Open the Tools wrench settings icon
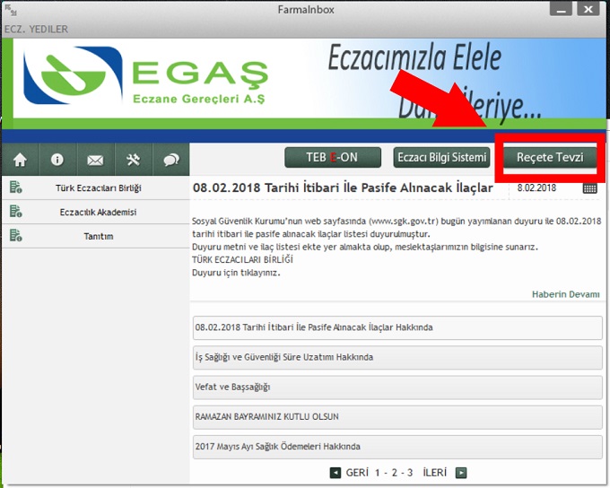Image resolution: width=610 pixels, height=488 pixels. (x=134, y=160)
